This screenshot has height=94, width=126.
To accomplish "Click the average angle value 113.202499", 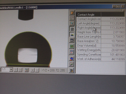I will [117, 19].
